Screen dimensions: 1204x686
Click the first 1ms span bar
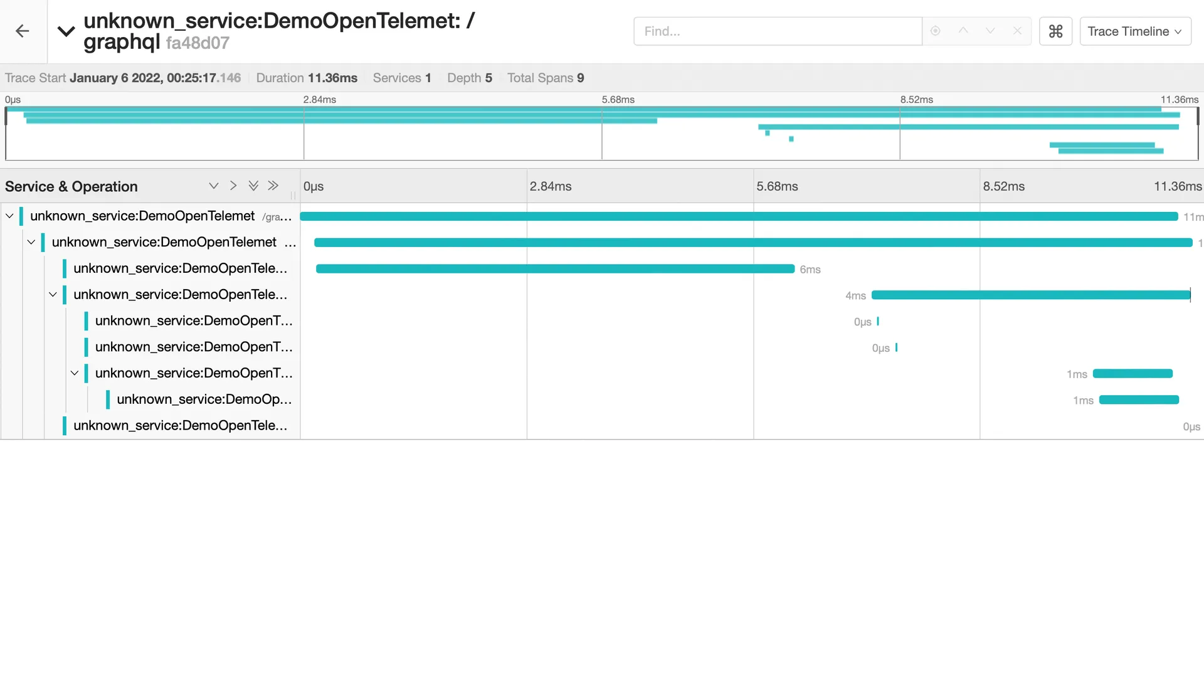[1133, 374]
